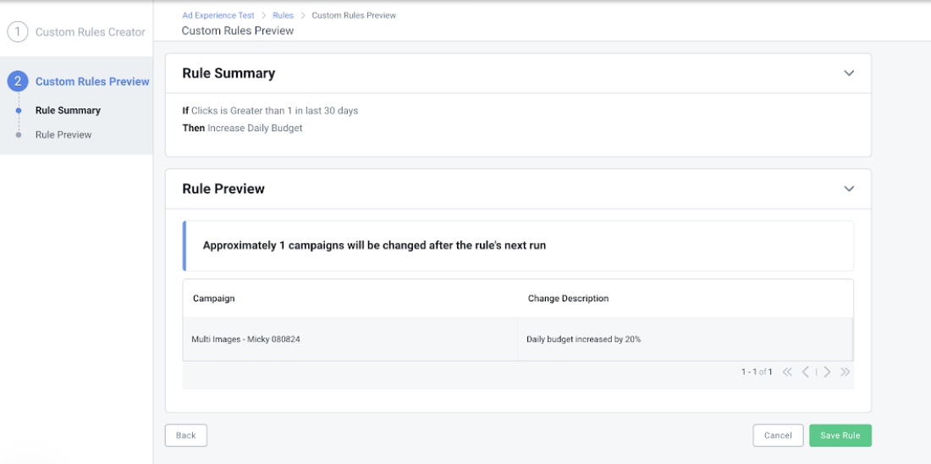Go to first page of results
This screenshot has height=464, width=931.
coord(787,372)
